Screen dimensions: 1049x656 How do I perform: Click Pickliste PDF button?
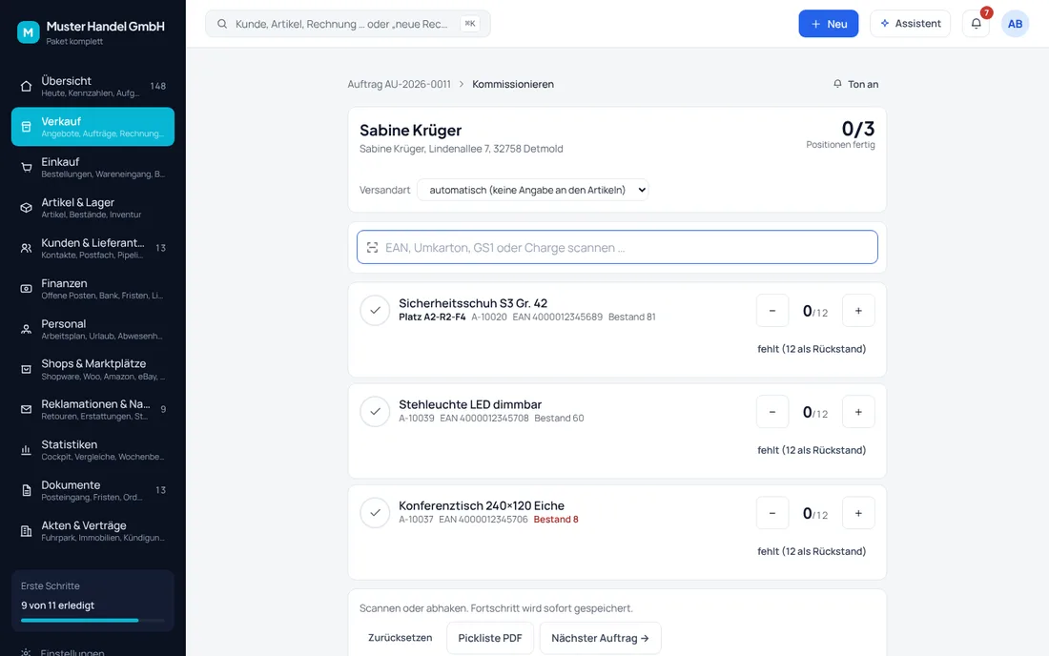coord(490,638)
